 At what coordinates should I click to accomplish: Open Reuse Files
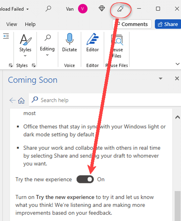pos(117,46)
